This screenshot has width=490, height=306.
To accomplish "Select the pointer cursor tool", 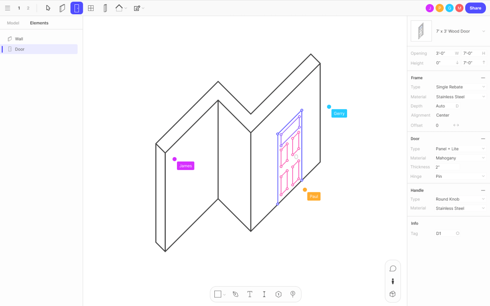I will [x=48, y=8].
